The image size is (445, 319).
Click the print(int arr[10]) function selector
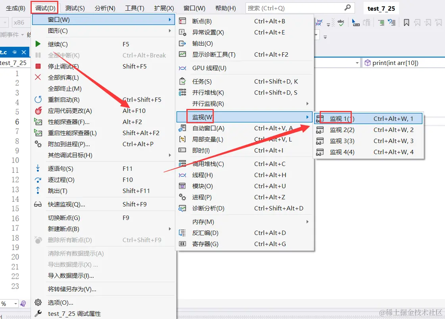click(x=403, y=63)
